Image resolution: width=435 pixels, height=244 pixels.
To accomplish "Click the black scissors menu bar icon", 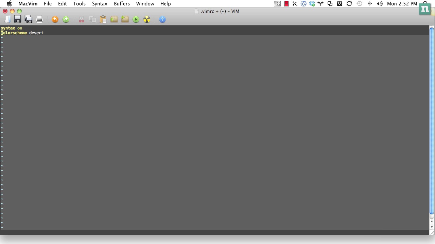I will point(295,4).
